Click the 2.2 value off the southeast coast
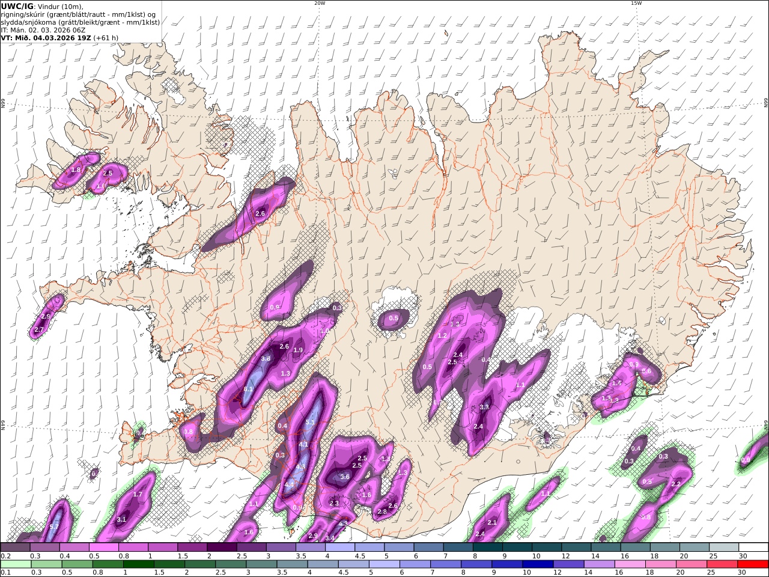This screenshot has height=577, width=769. [x=676, y=484]
